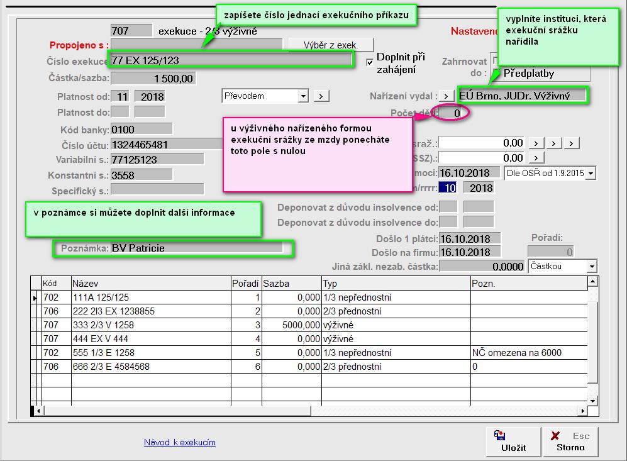
Task: Click the table's scroll left arrow
Action: pyautogui.click(x=38, y=411)
